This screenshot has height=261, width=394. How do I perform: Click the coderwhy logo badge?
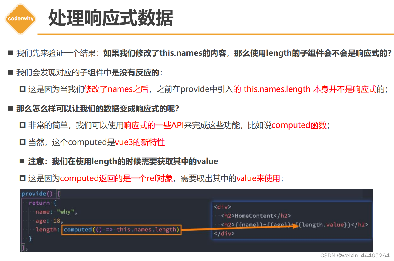[21, 18]
